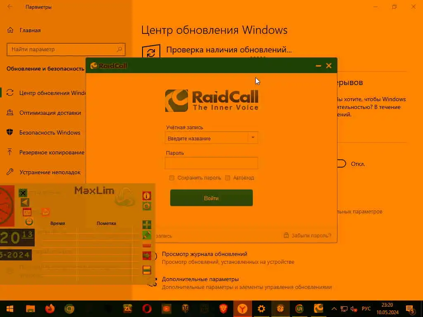423x317 pixels.
Task: Click the delivery icon for 'Оптимизация доставки'
Action: point(10,112)
